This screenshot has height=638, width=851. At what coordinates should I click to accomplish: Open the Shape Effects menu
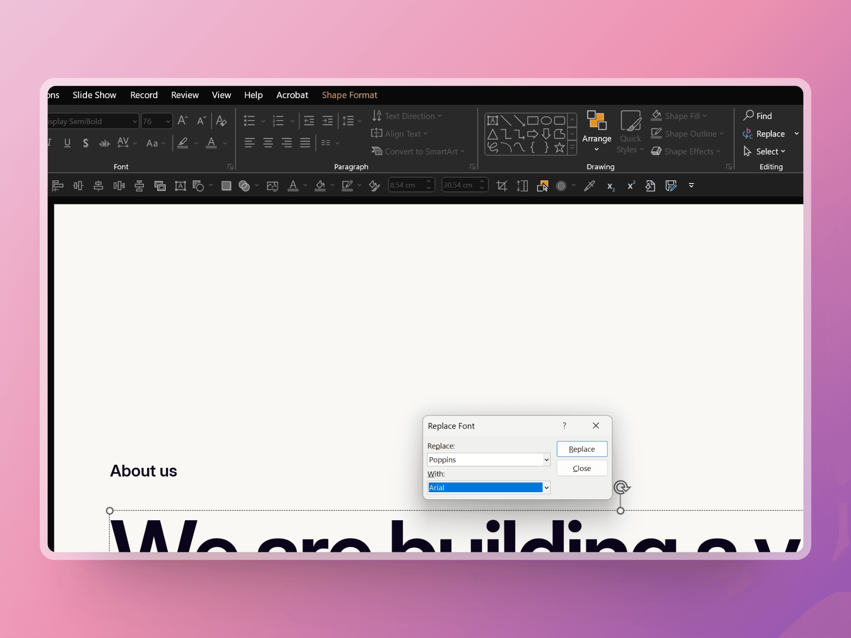(686, 152)
